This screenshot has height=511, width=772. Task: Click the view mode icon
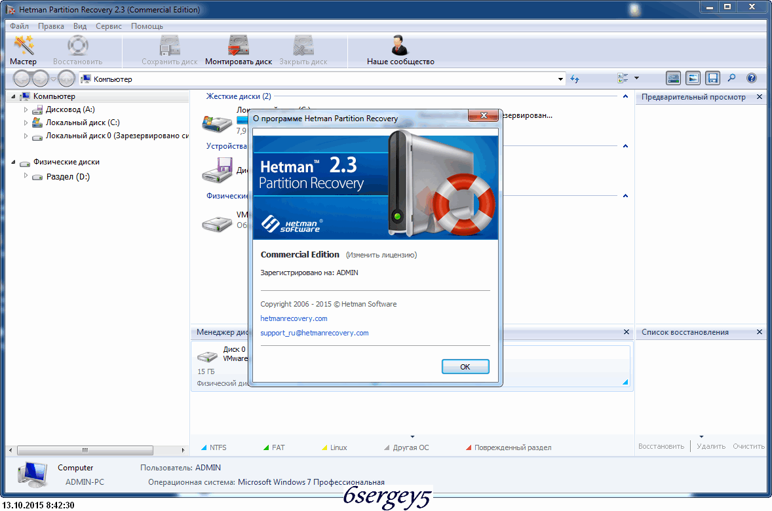623,78
